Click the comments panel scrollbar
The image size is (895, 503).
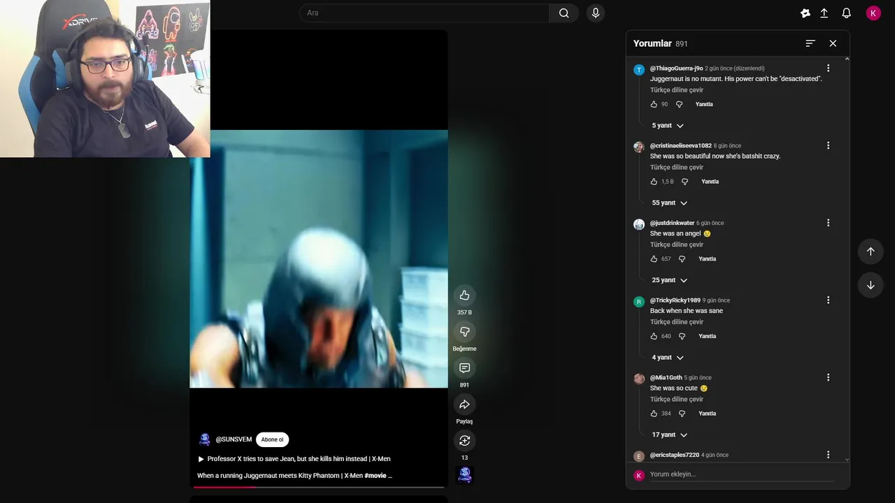[847, 258]
